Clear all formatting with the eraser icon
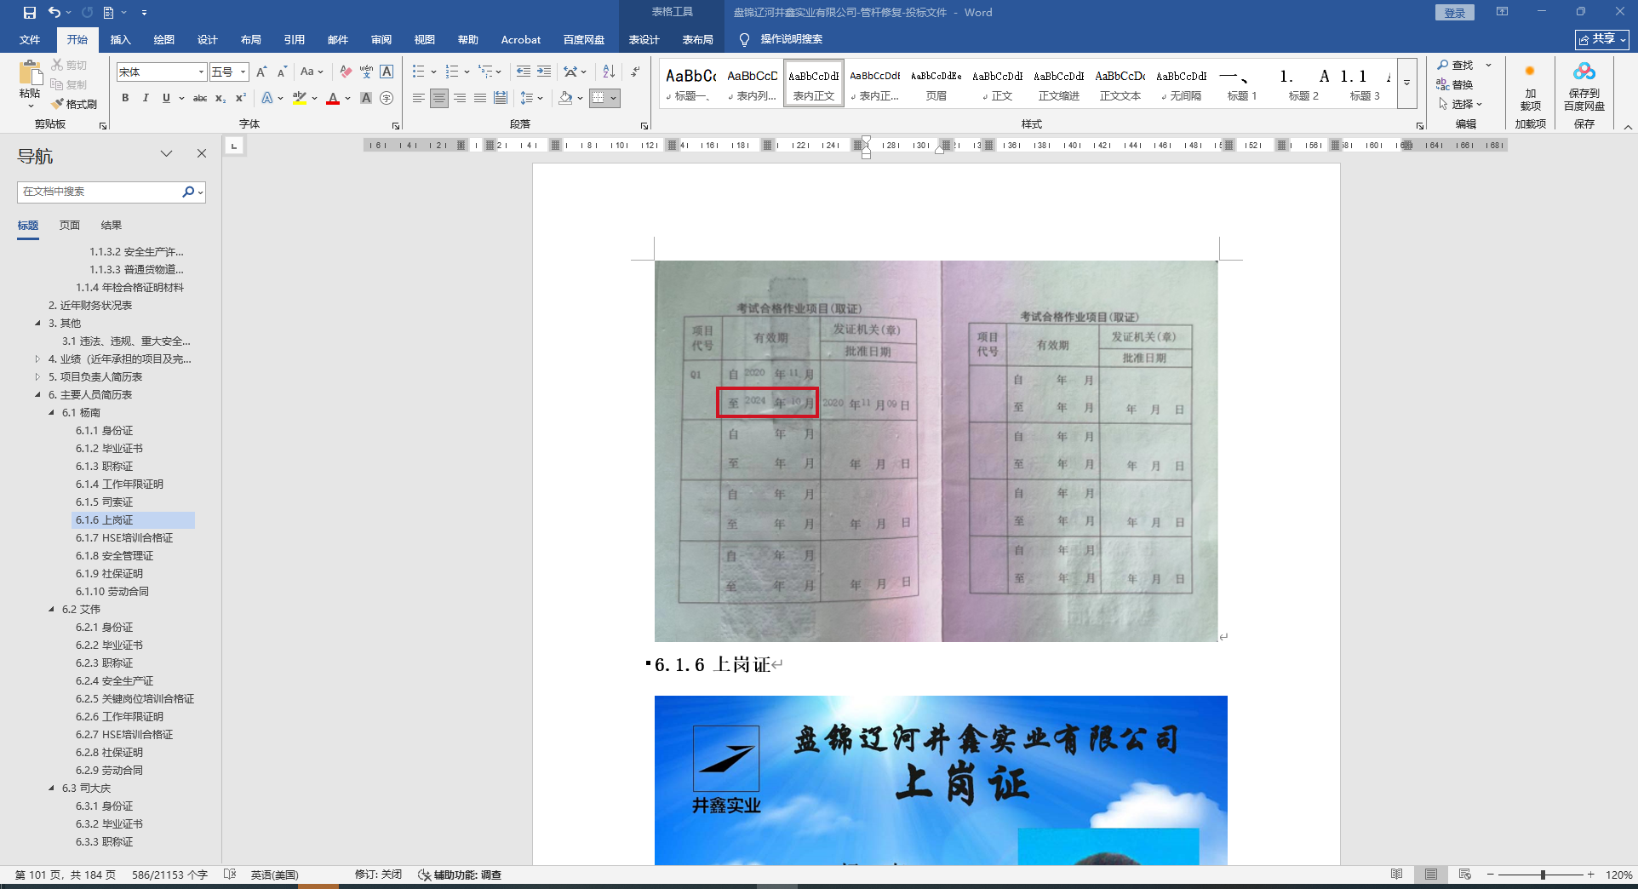The width and height of the screenshot is (1638, 889). (345, 72)
